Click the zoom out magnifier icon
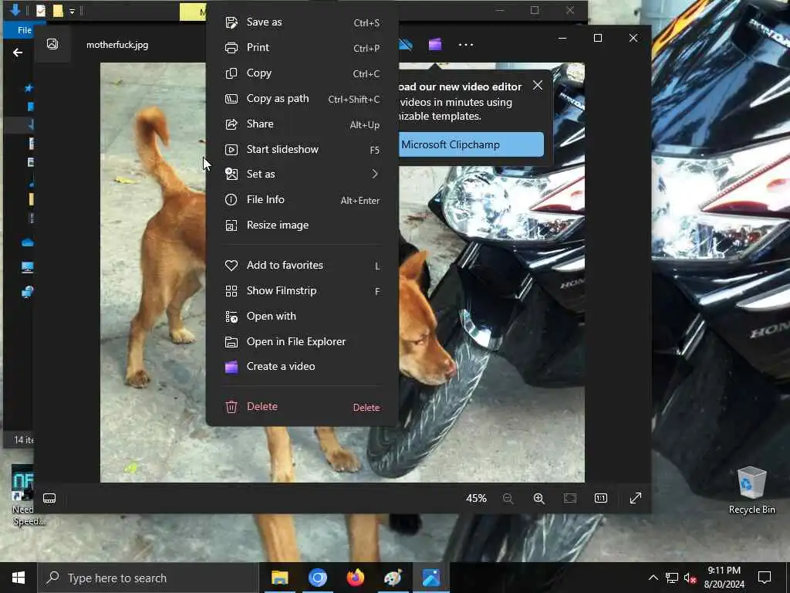This screenshot has height=593, width=790. (x=508, y=499)
